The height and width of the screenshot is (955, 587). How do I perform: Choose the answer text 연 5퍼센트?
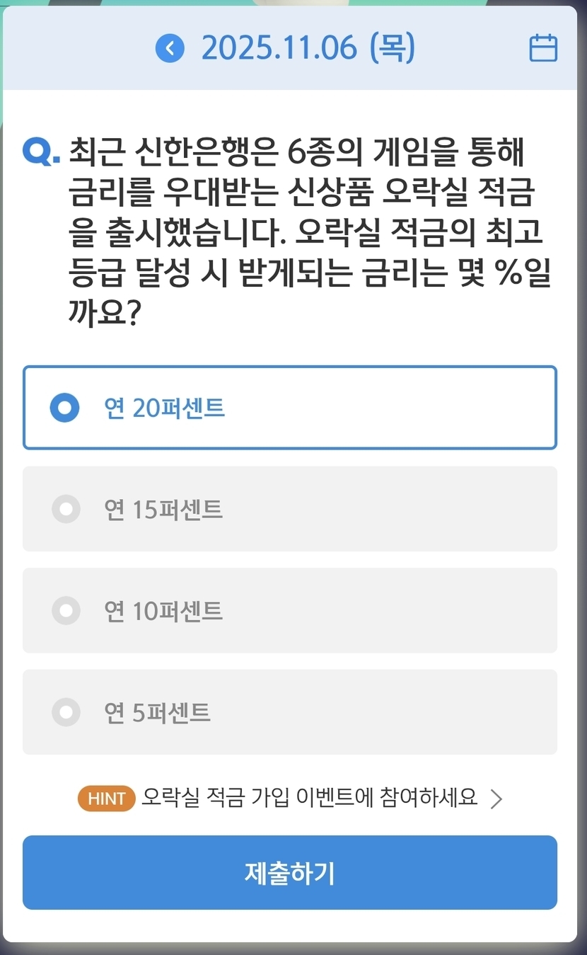(157, 712)
